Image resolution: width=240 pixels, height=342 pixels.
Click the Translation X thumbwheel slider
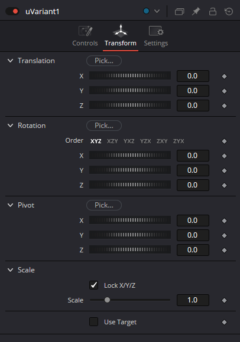tap(130, 75)
